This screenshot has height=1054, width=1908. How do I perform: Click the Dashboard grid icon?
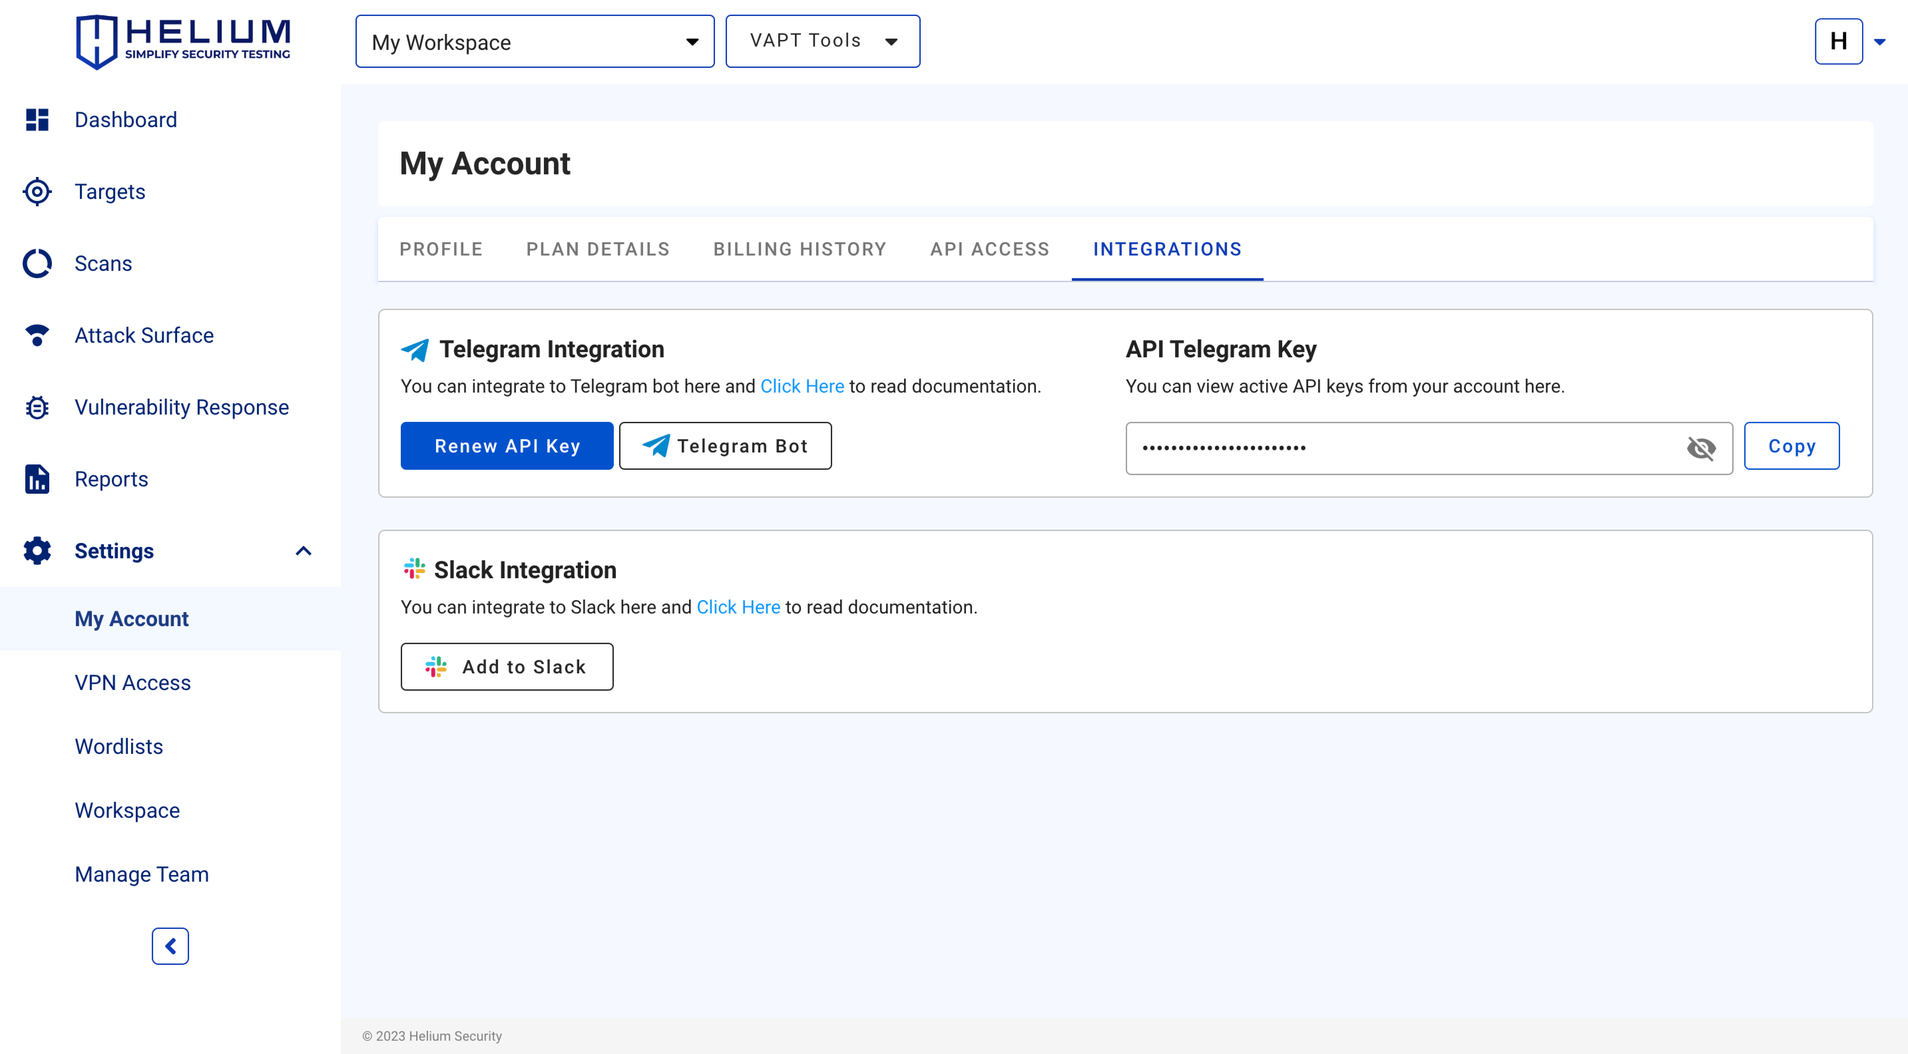[x=37, y=120]
